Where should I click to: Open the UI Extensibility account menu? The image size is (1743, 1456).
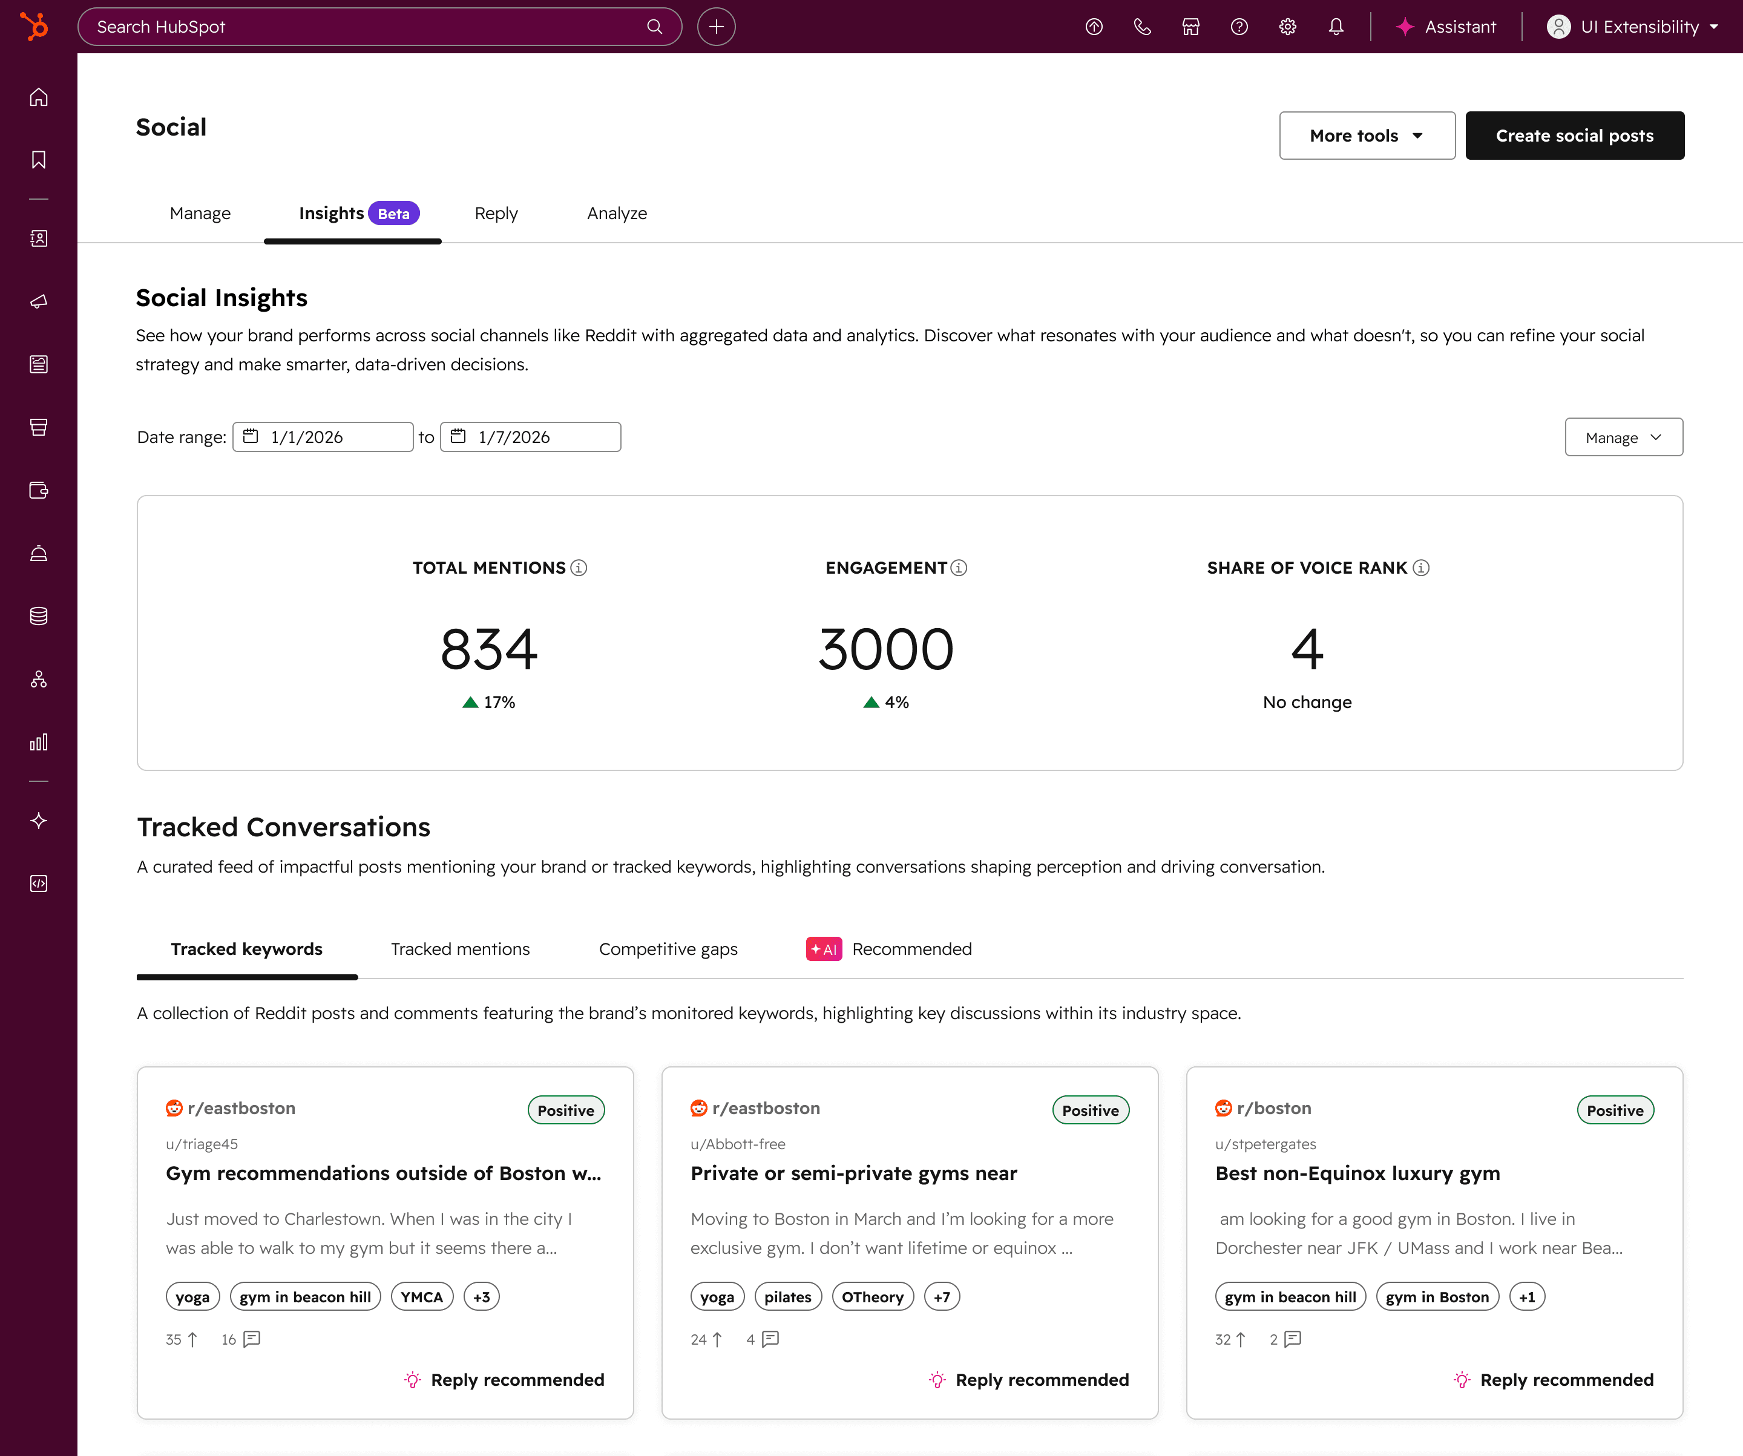click(1633, 27)
